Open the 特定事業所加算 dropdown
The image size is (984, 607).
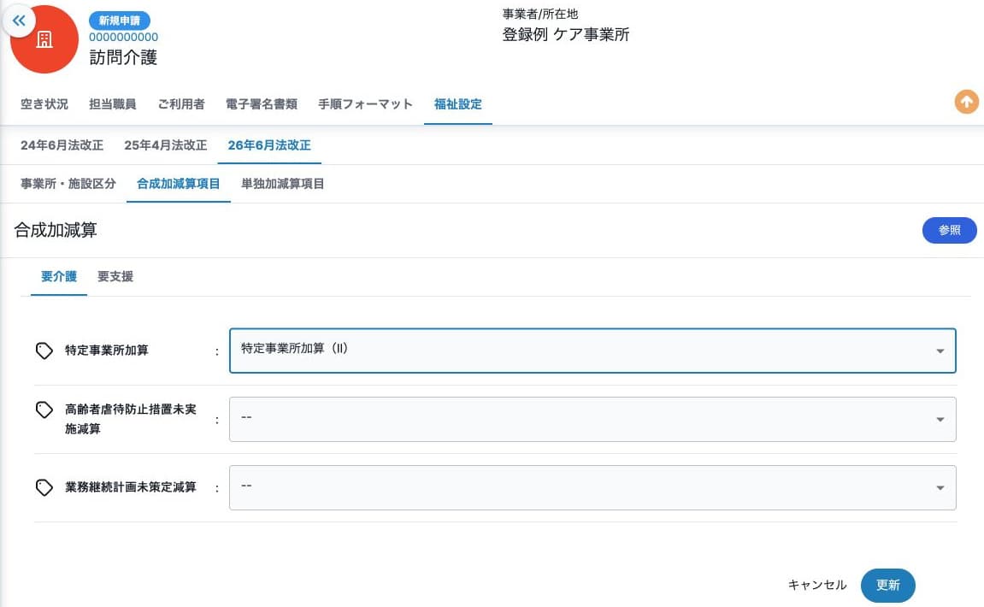[592, 351]
